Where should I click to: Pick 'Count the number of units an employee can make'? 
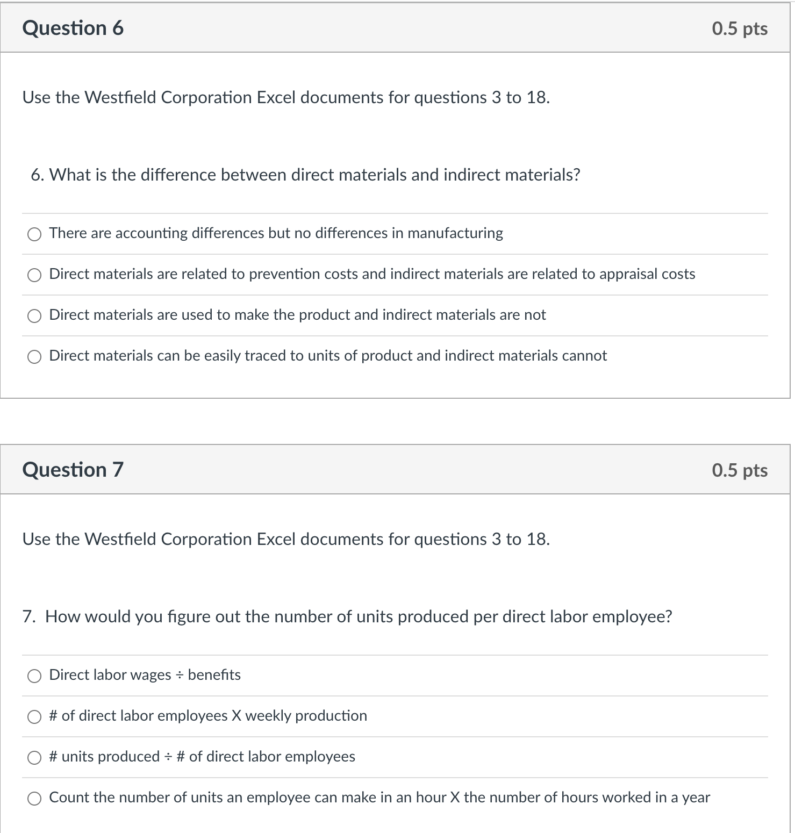[x=34, y=798]
